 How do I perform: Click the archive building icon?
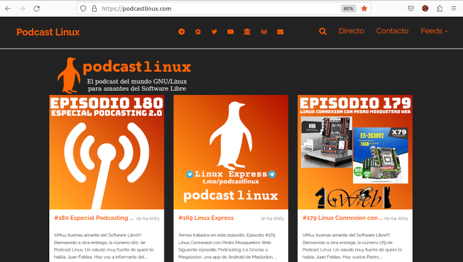247,32
